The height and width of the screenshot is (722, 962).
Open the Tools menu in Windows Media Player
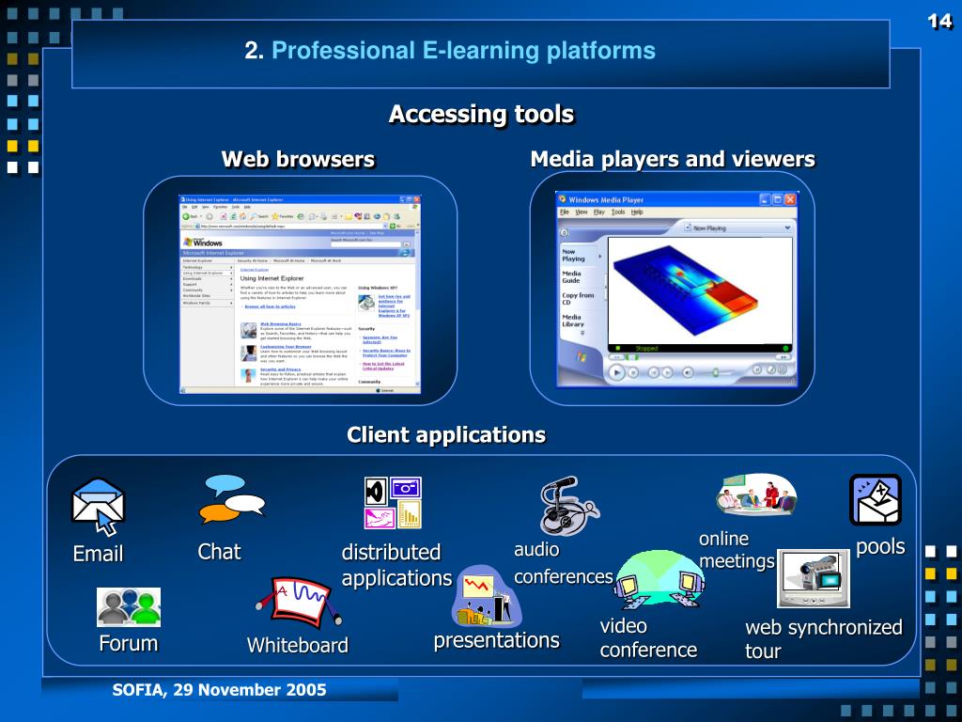tap(618, 212)
